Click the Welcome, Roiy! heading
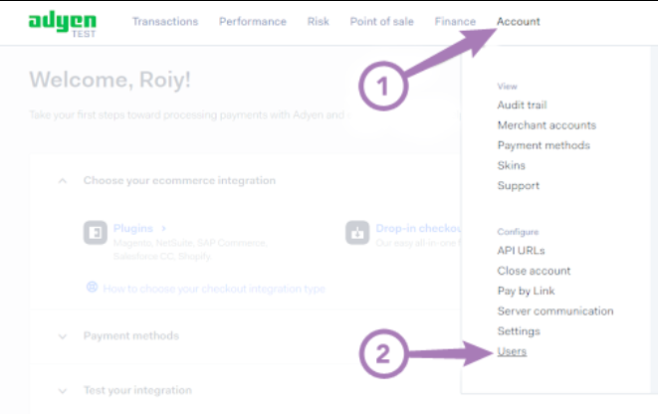 110,80
